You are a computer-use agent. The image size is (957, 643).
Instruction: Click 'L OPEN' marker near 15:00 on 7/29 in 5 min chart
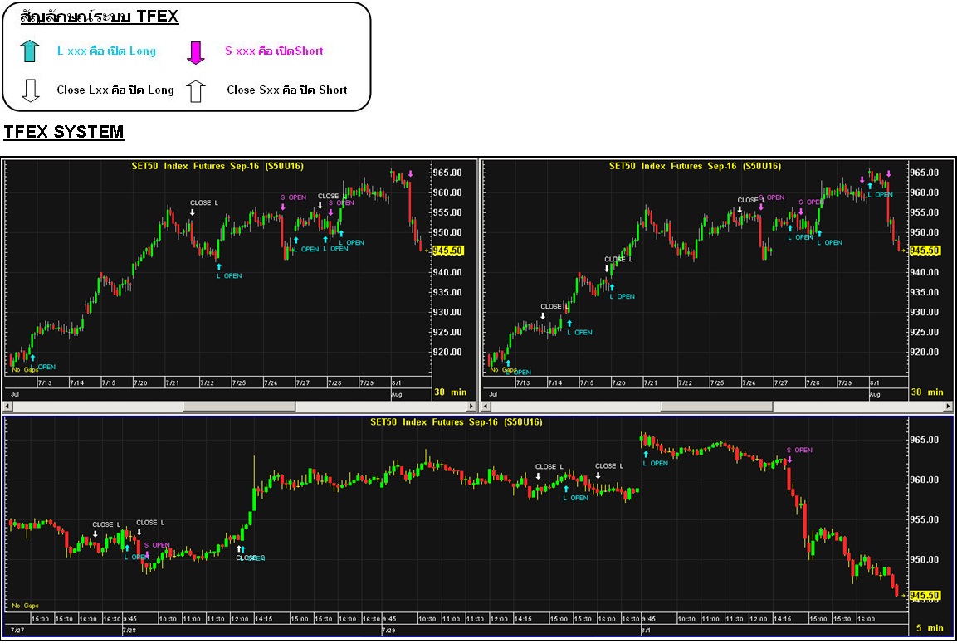click(x=575, y=499)
